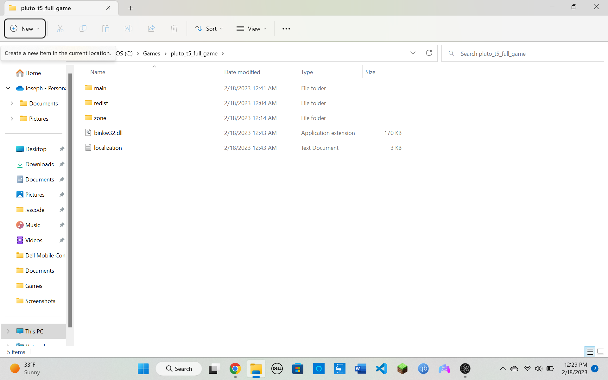Screen dimensions: 608x380
Task: Switch to large thumbnails view icon in status bar
Action: (600, 352)
